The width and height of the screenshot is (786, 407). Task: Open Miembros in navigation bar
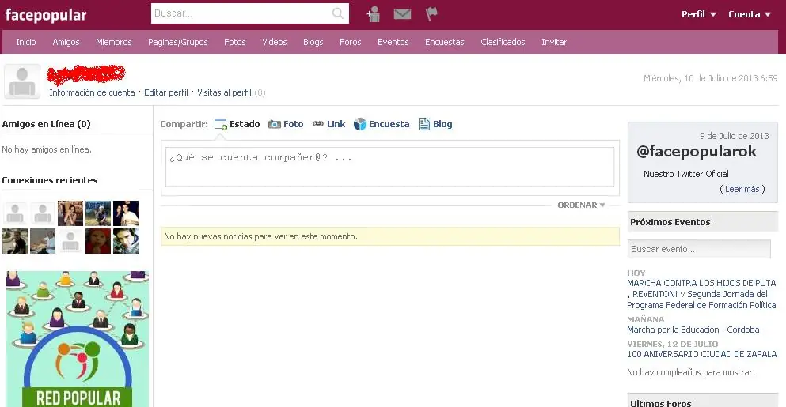(x=114, y=42)
